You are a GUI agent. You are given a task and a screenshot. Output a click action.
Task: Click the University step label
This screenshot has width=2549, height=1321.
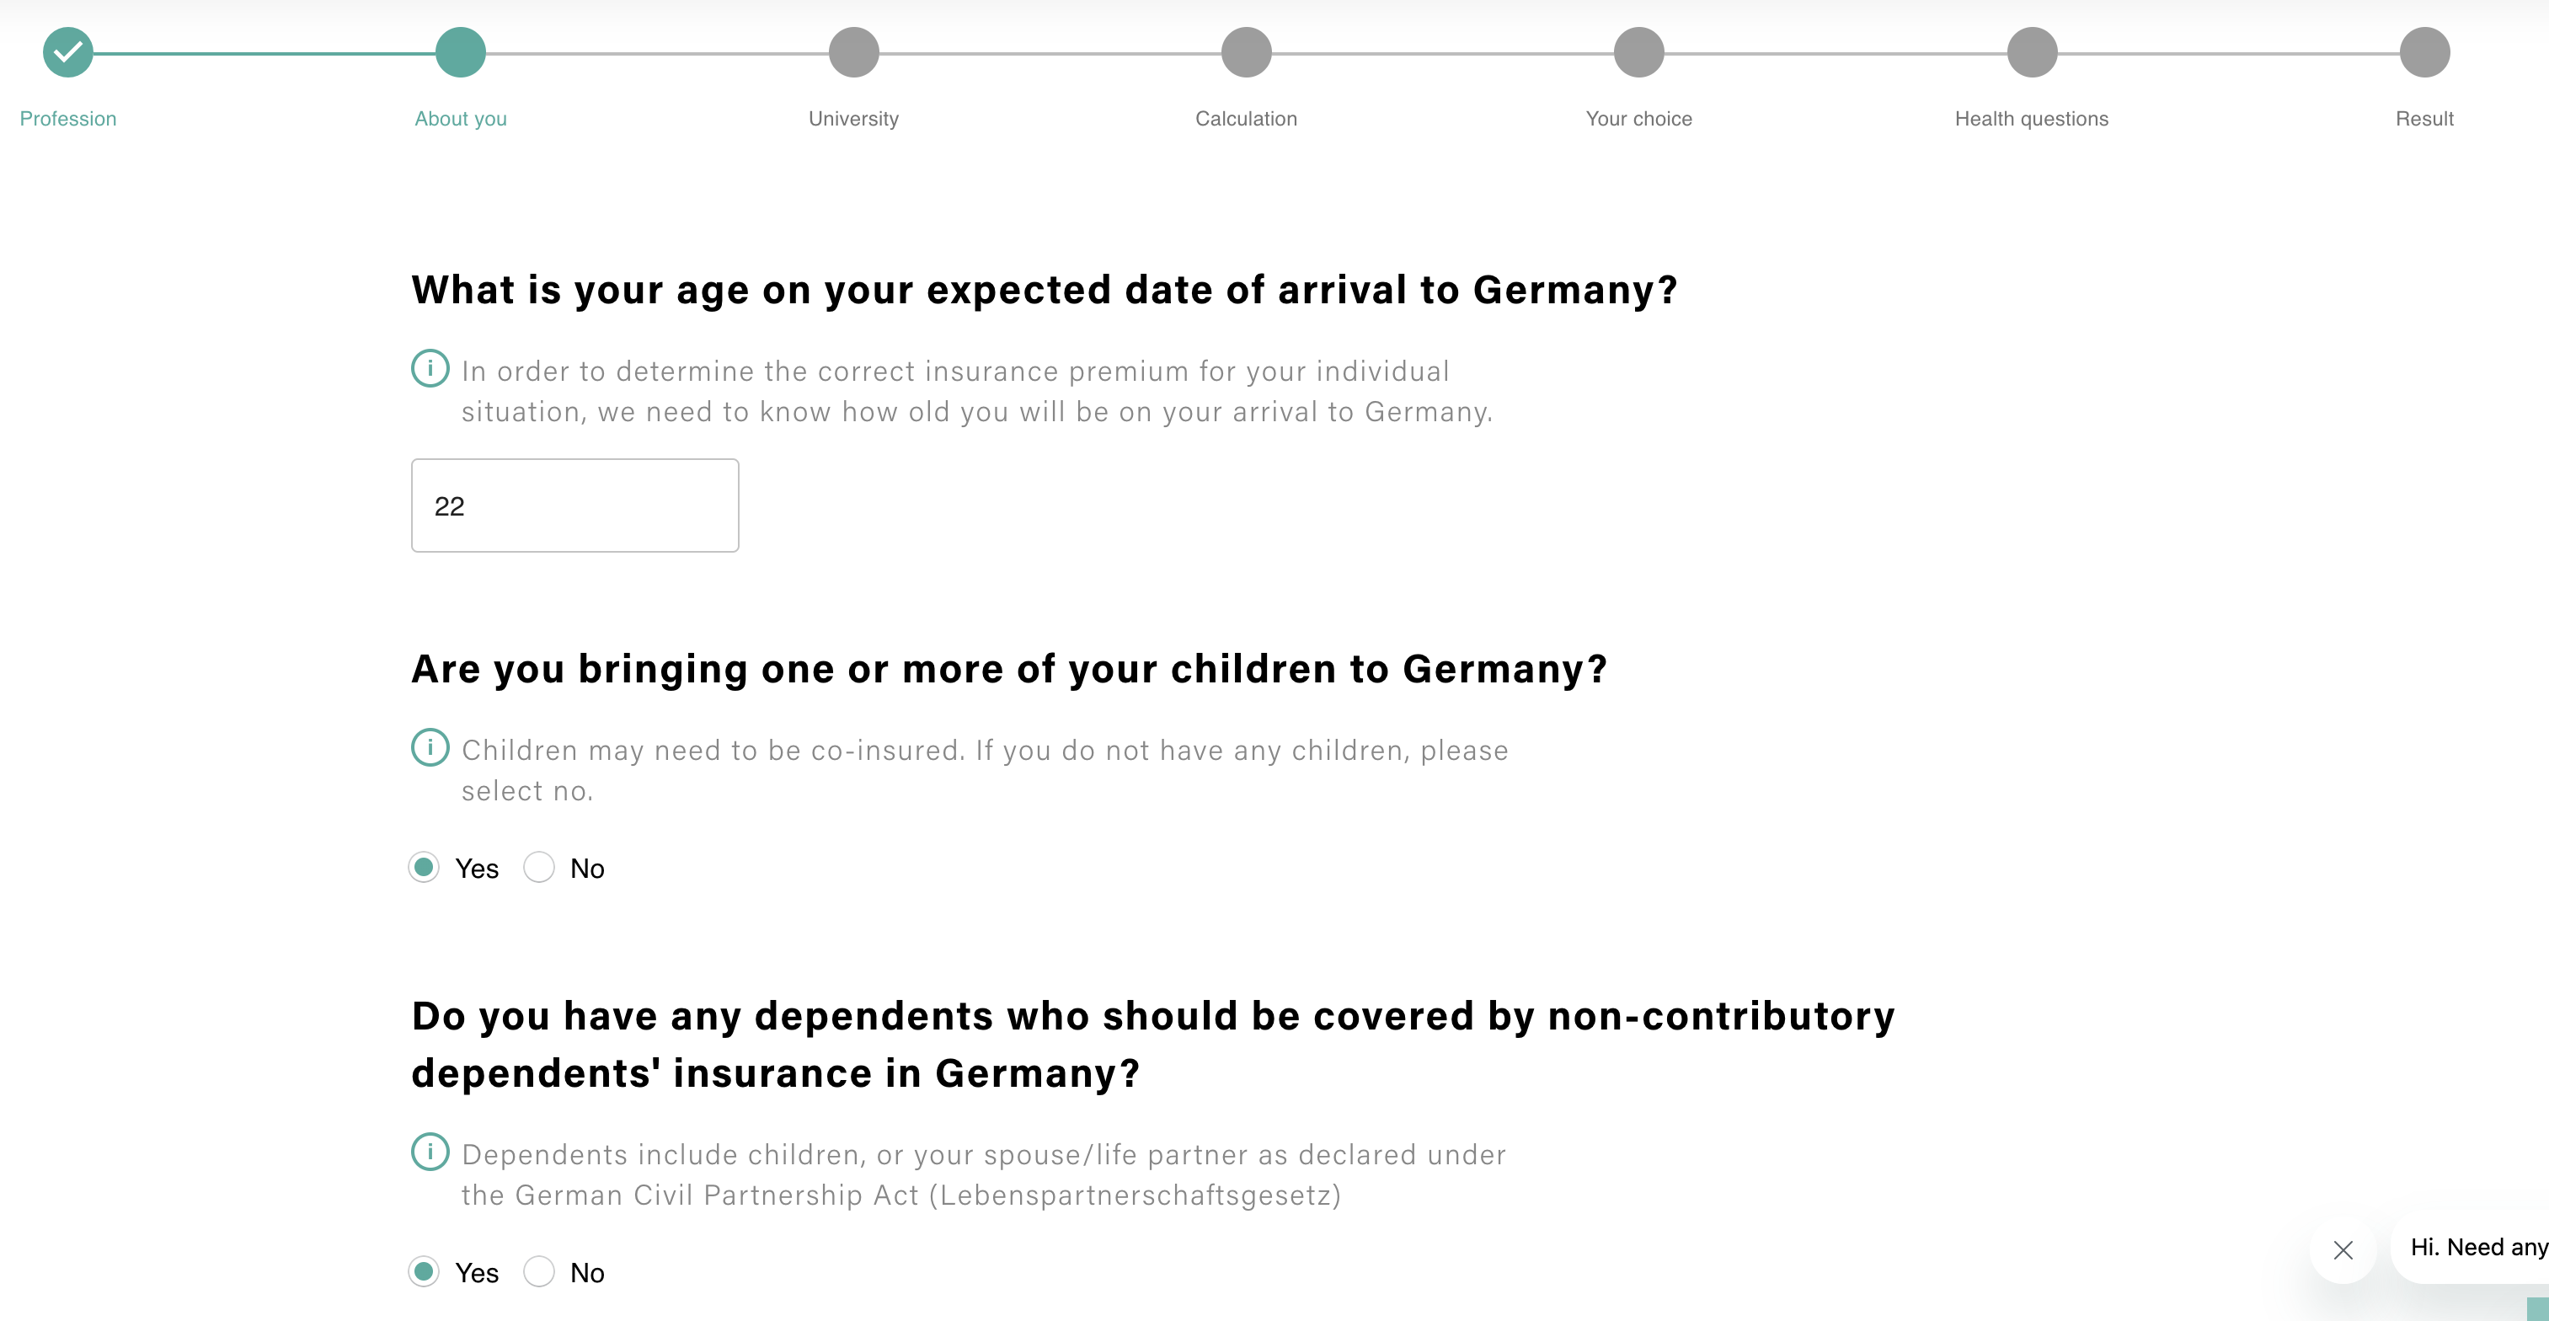point(853,119)
